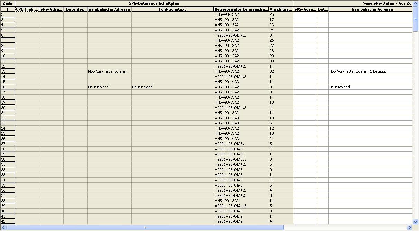Screen dimensions: 419x231
Task: Click row header 27
Action: click(7, 144)
